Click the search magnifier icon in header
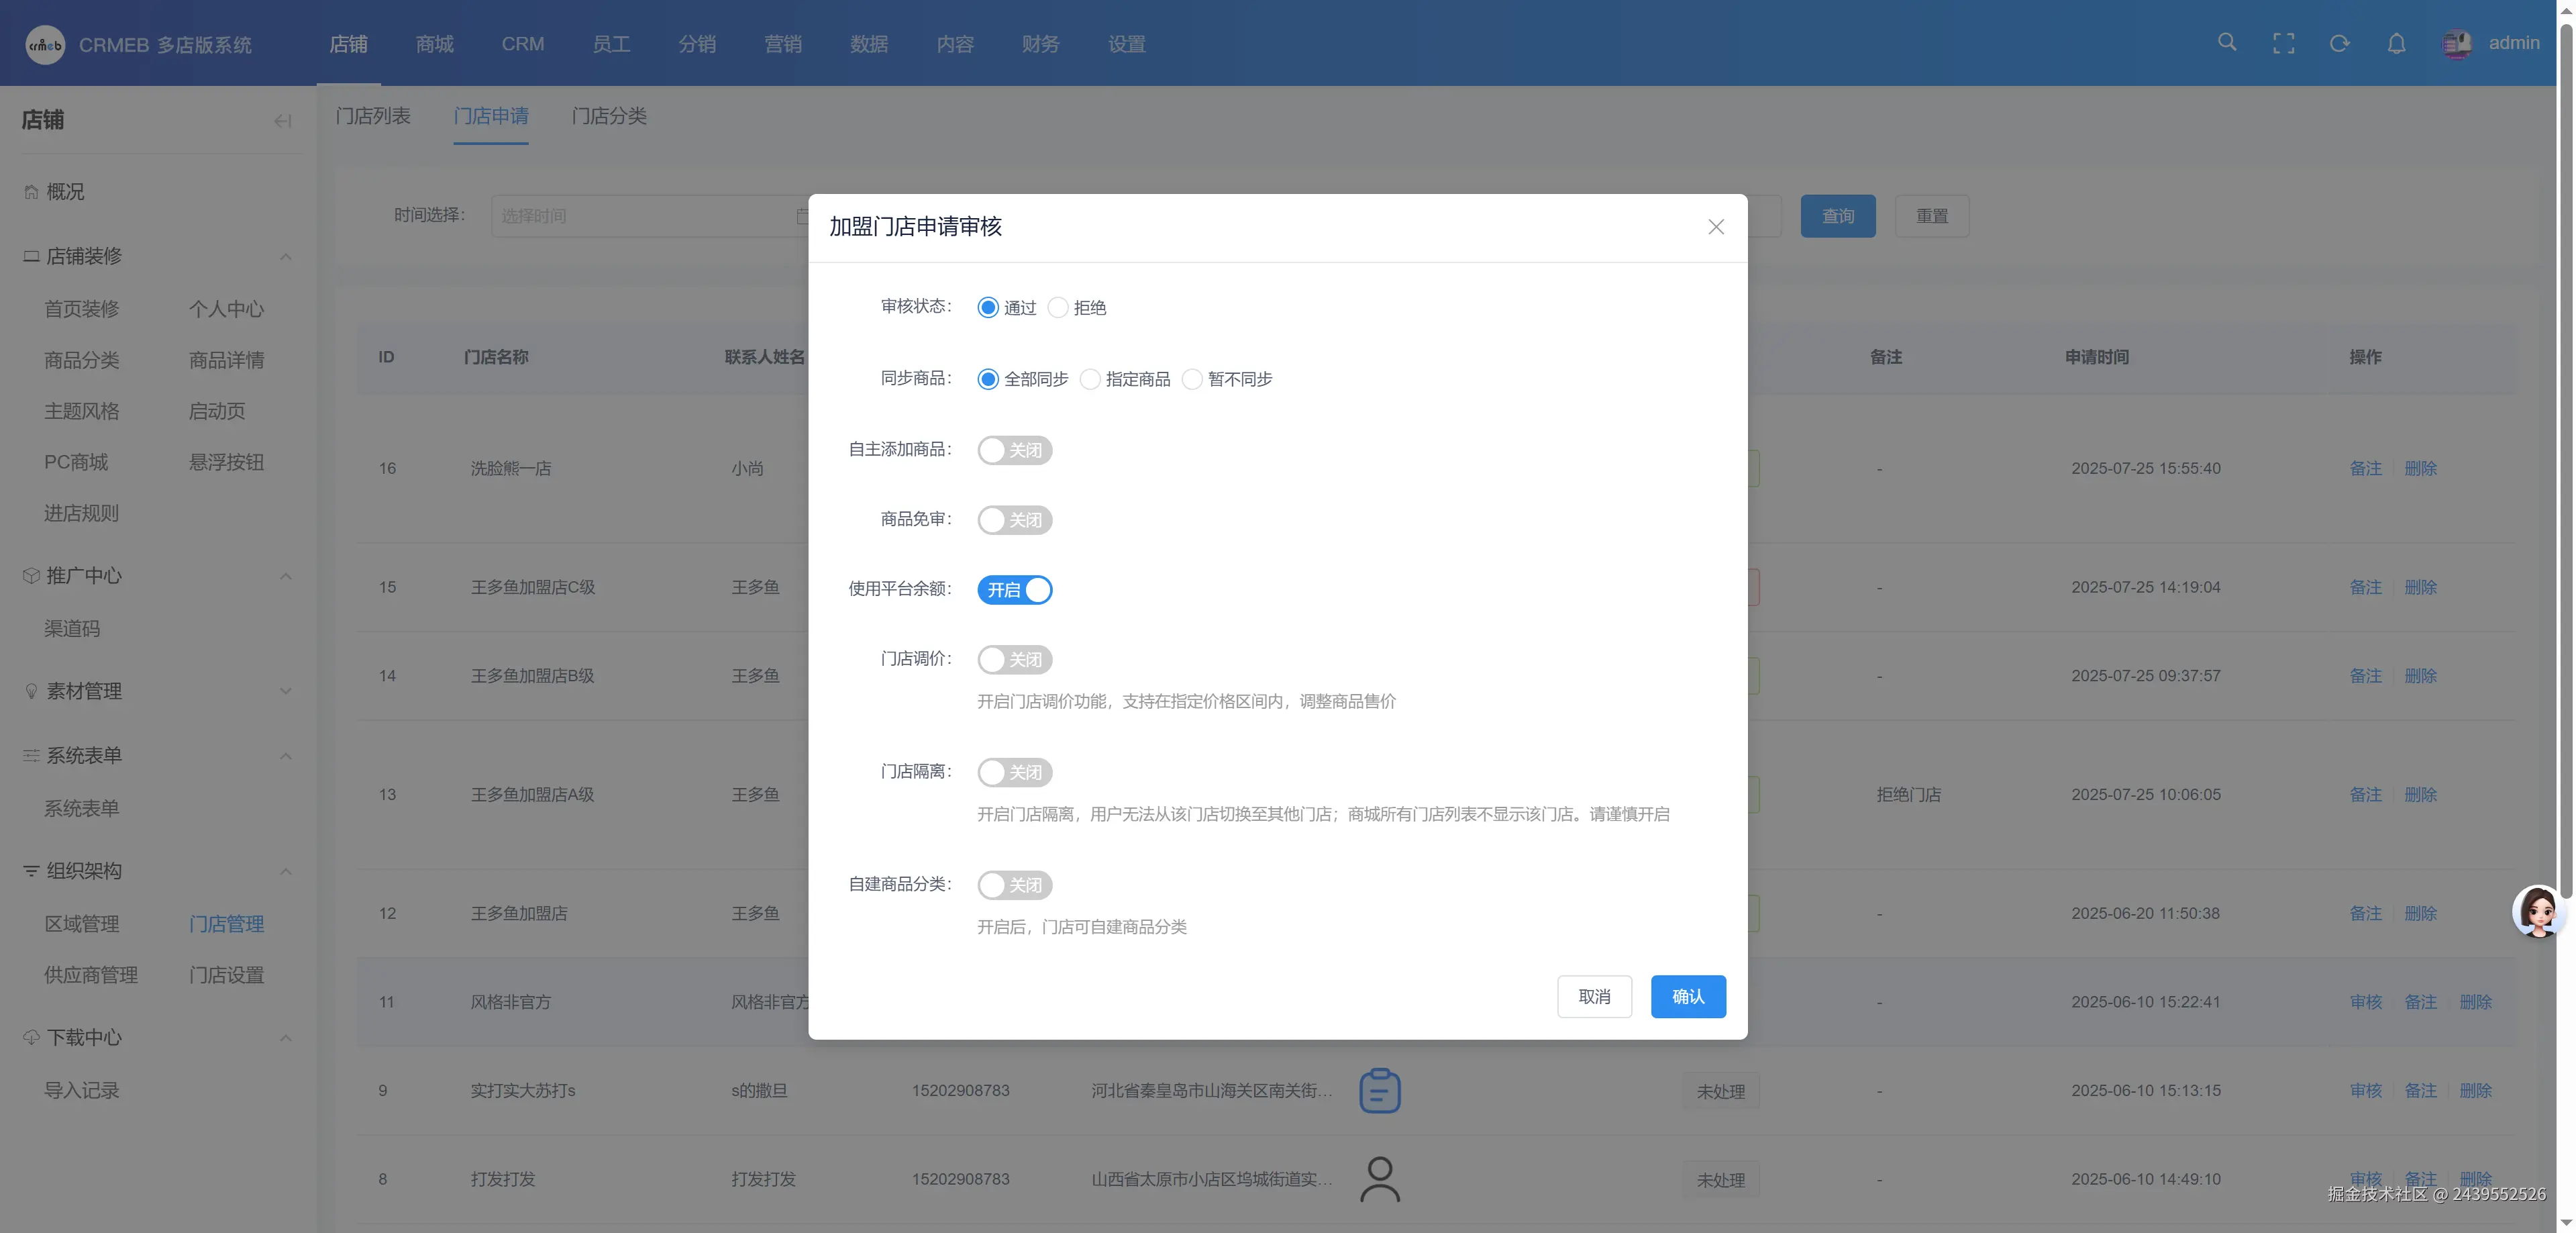2576x1233 pixels. [2227, 43]
